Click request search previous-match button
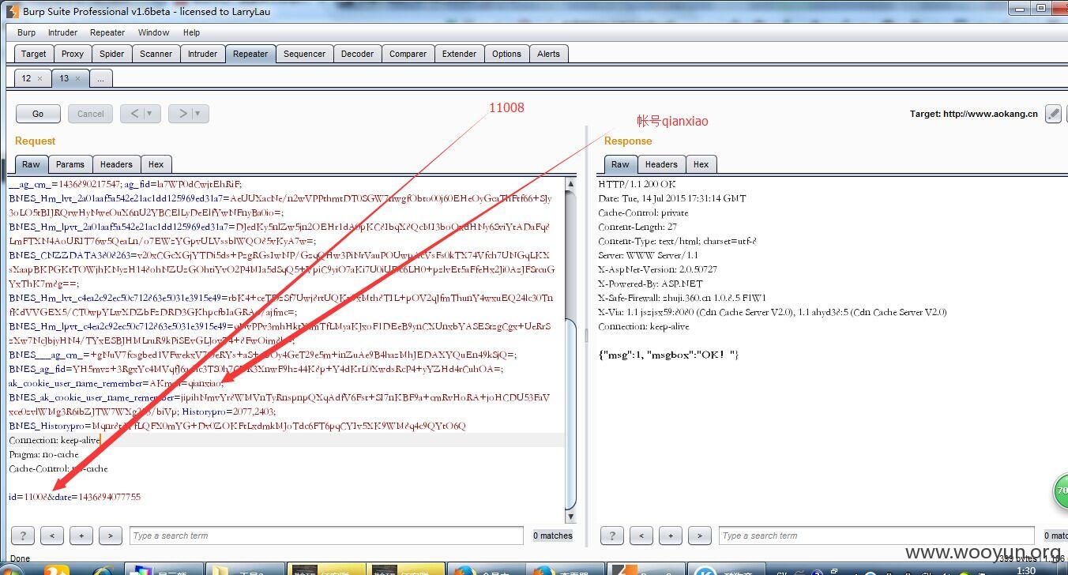Viewport: 1068px width, 575px height. point(51,536)
